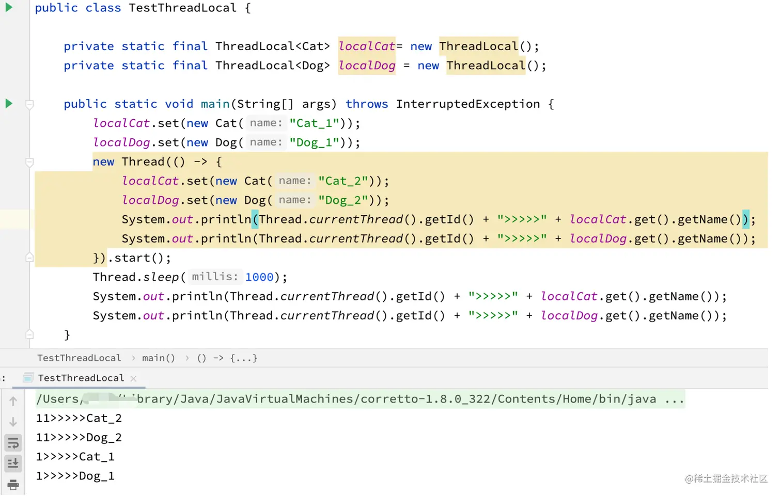Screen dimensions: 781x497
Task: Click the class name TestThreadLocal in code
Action: pyautogui.click(x=182, y=8)
